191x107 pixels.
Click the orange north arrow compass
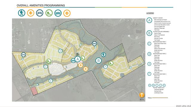142,95
